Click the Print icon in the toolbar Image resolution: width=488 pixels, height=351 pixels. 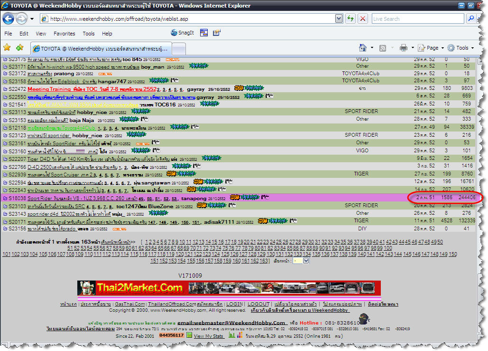(404, 48)
